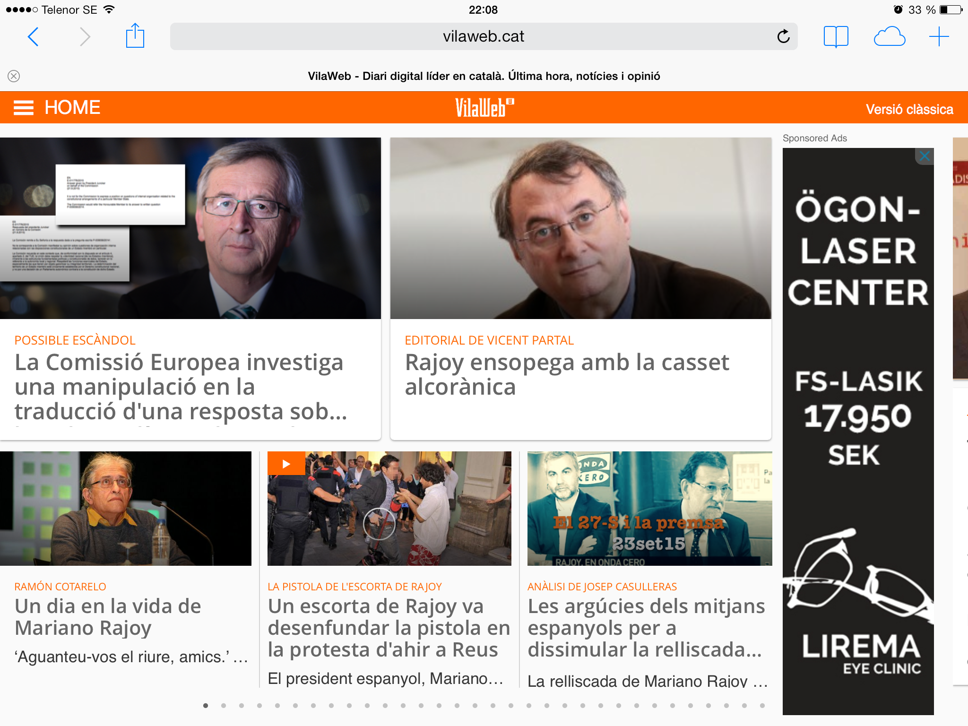968x726 pixels.
Task: Go back with Safari's back arrow
Action: 33,36
